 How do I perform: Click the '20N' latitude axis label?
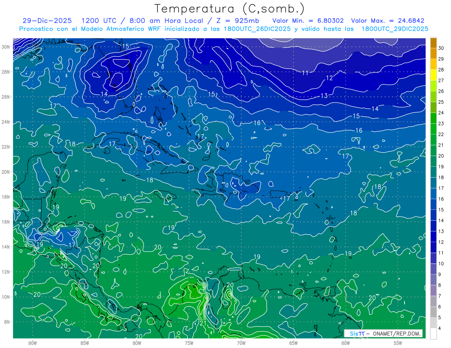[x=6, y=172]
